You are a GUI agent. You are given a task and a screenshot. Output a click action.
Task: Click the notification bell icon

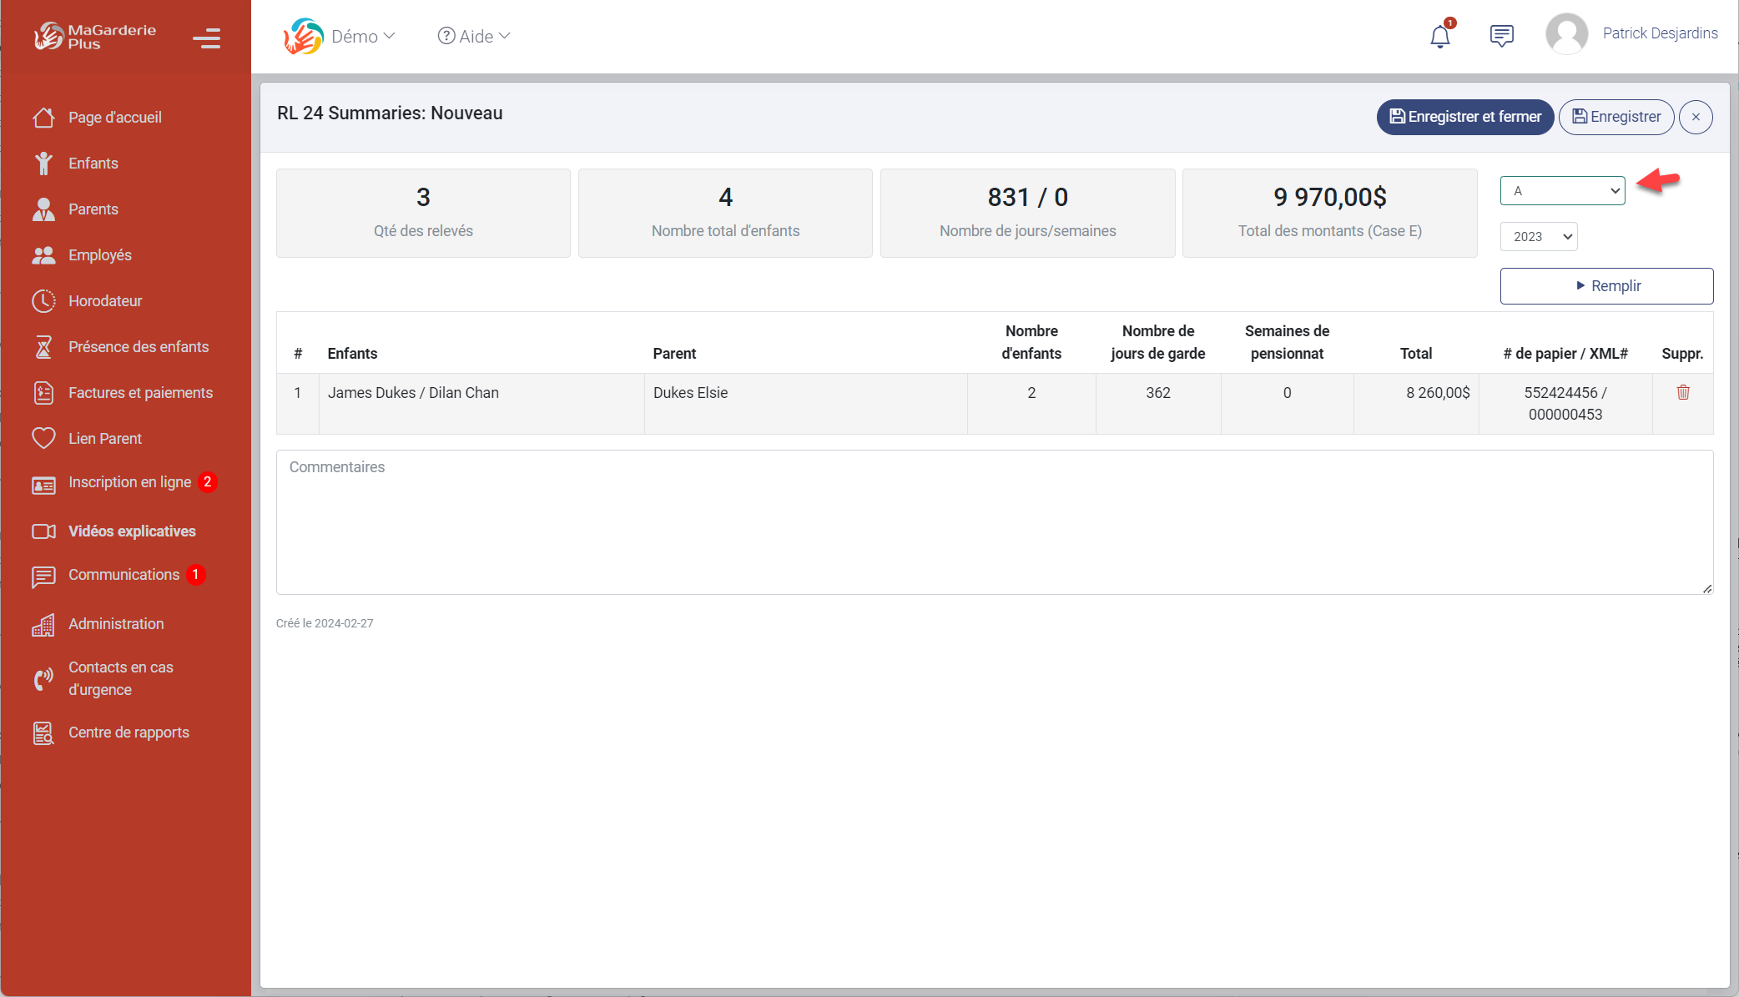click(1439, 36)
